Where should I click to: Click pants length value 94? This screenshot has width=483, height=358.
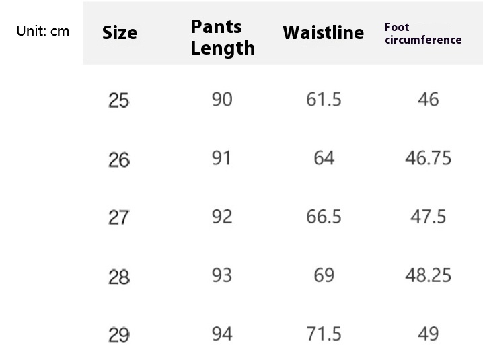(222, 334)
